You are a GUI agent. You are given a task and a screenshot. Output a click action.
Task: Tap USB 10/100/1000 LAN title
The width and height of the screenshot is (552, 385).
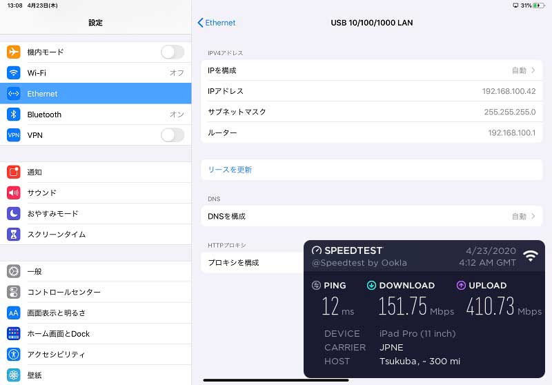click(x=372, y=23)
